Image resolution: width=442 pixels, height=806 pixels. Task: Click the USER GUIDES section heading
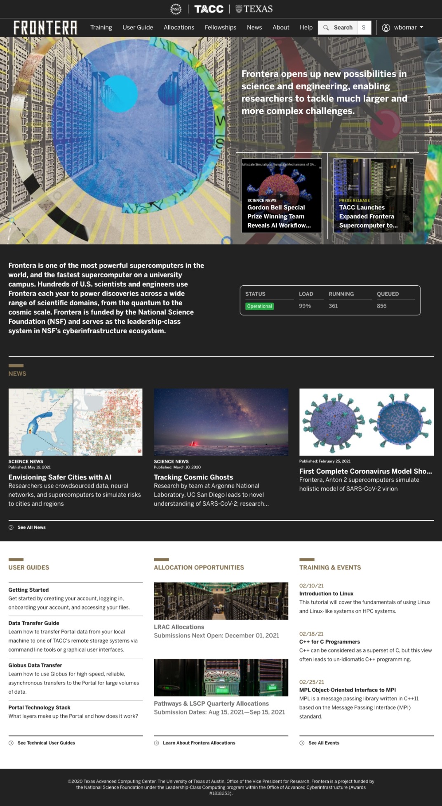click(x=29, y=567)
